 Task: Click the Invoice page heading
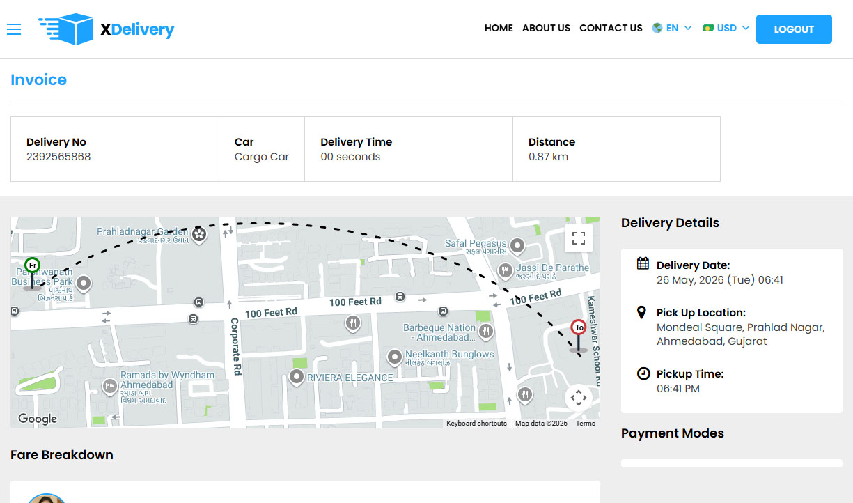click(39, 79)
